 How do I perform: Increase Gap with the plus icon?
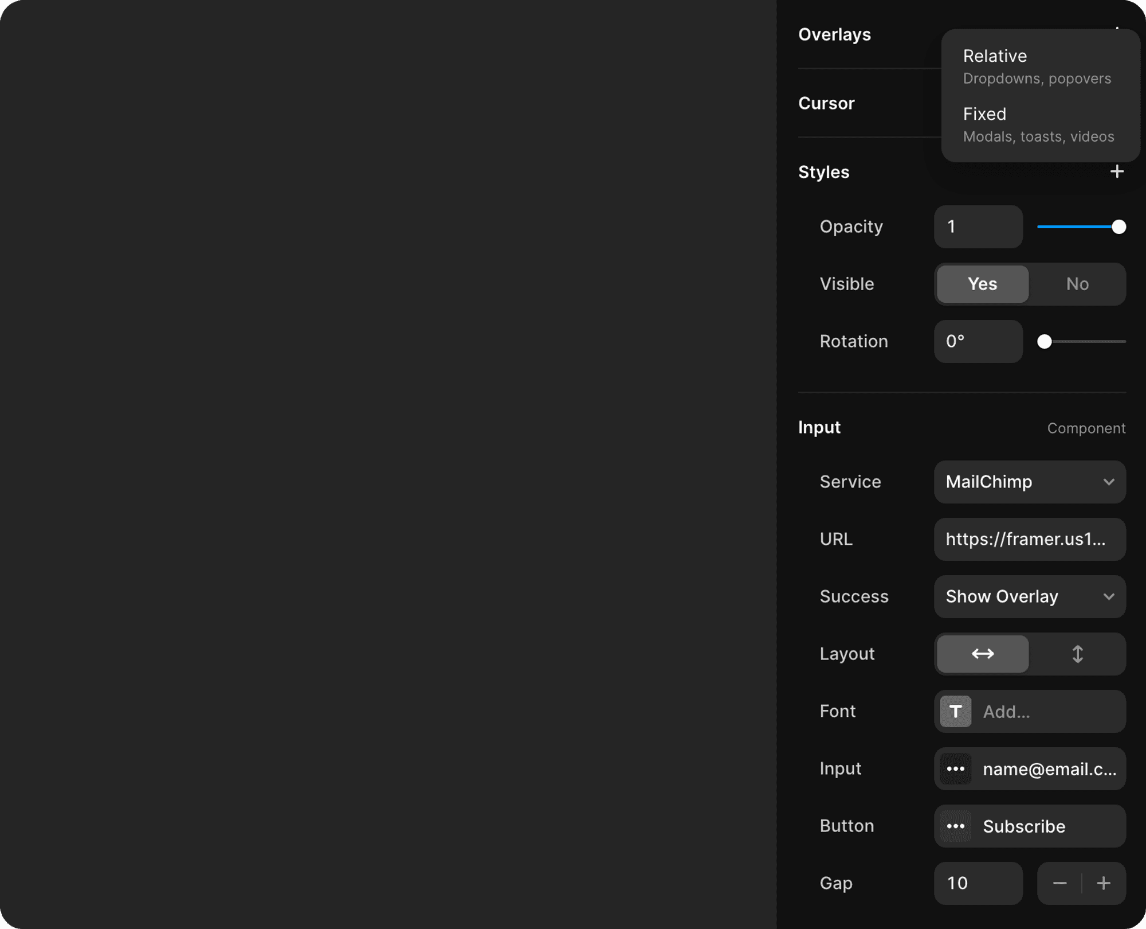click(x=1104, y=883)
